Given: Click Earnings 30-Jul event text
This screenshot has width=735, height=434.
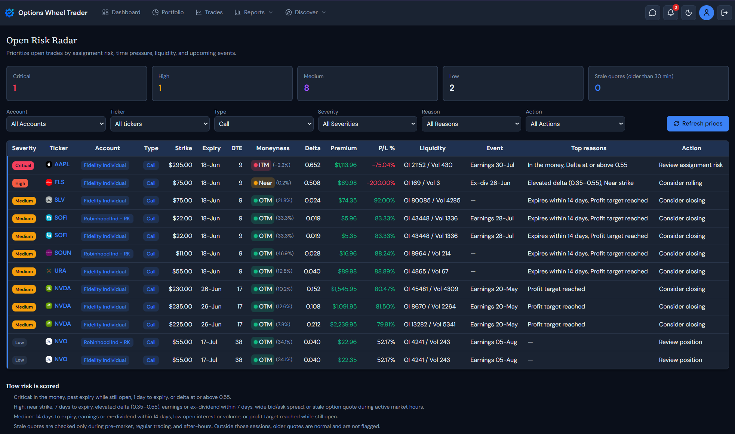Looking at the screenshot, I should (x=492, y=165).
